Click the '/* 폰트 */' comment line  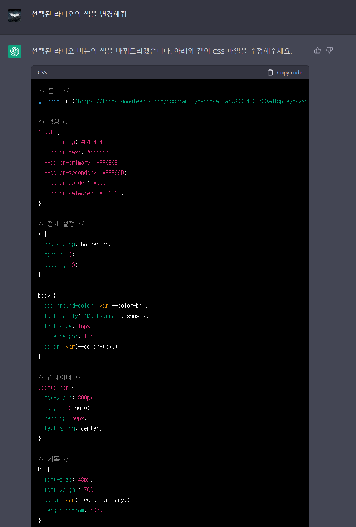(54, 91)
